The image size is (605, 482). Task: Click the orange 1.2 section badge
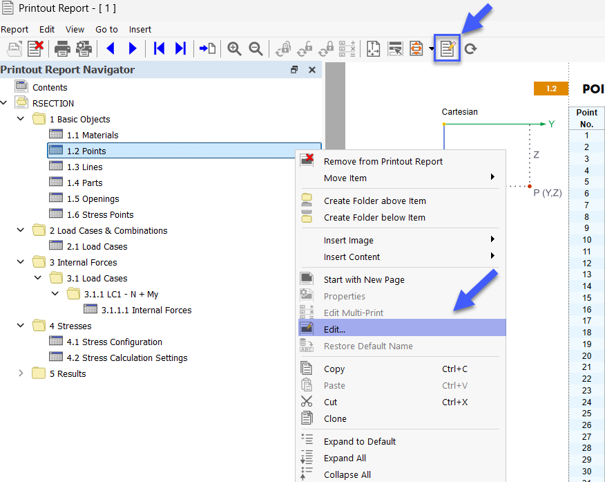coord(551,89)
